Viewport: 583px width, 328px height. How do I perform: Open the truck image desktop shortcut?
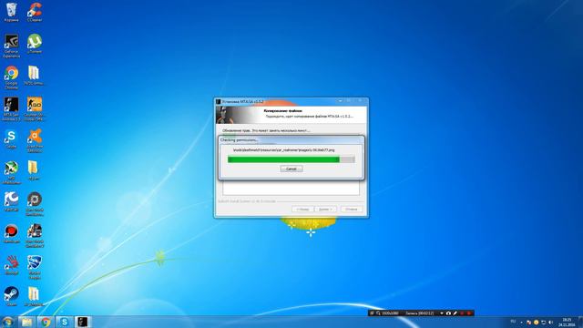tap(35, 235)
